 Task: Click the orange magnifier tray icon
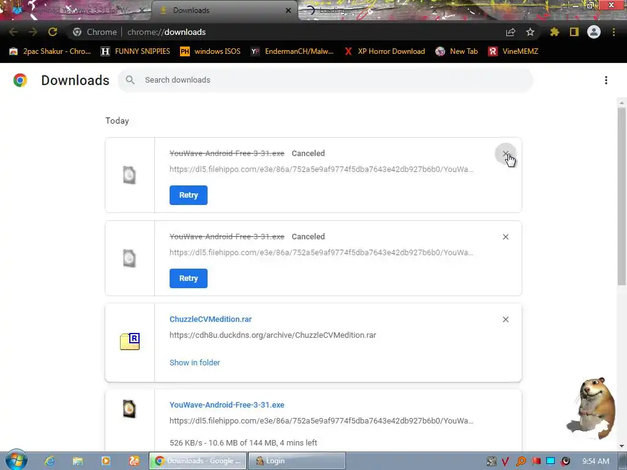click(520, 461)
